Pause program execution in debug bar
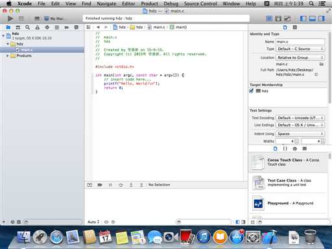Screen dimensions: 332x249 [x=110, y=185]
